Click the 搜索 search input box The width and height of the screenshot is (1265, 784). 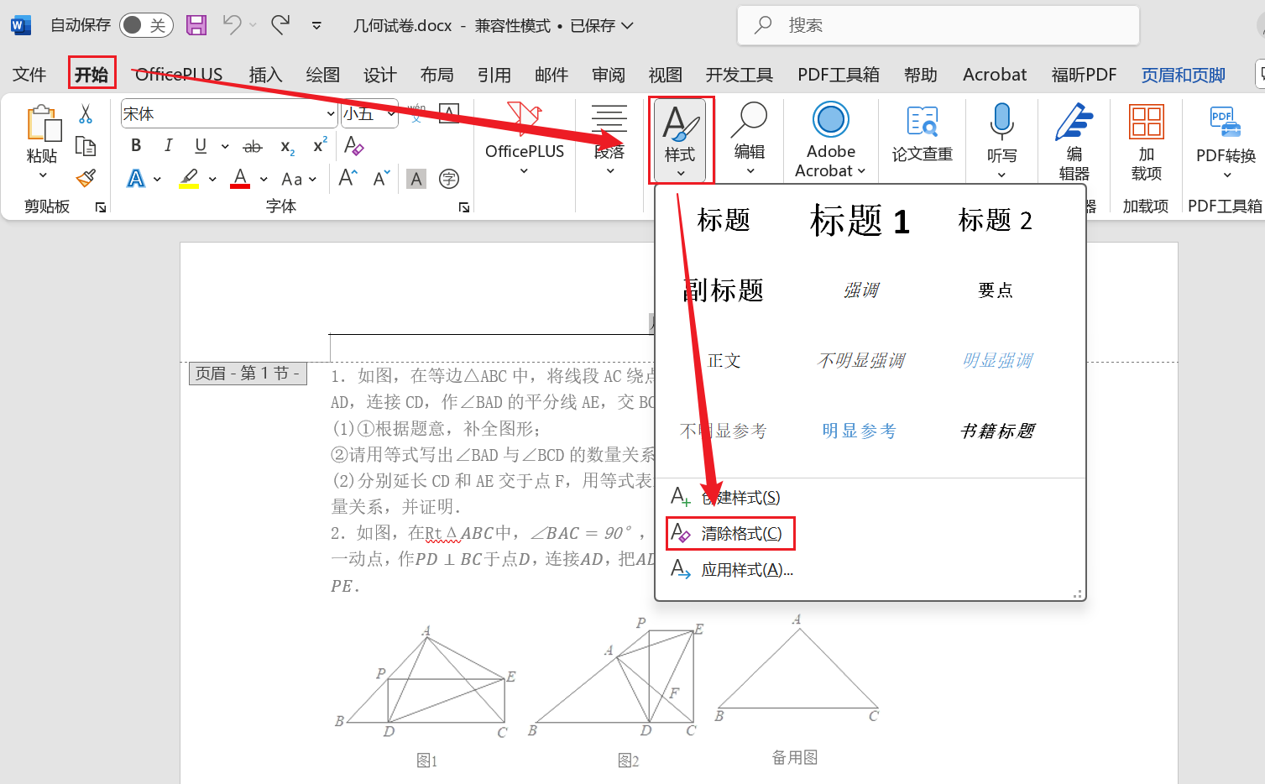pyautogui.click(x=938, y=25)
